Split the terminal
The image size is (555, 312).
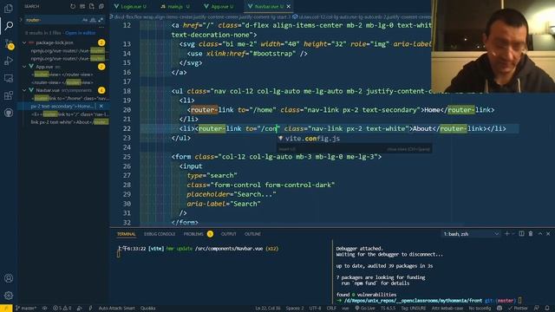tap(521, 234)
